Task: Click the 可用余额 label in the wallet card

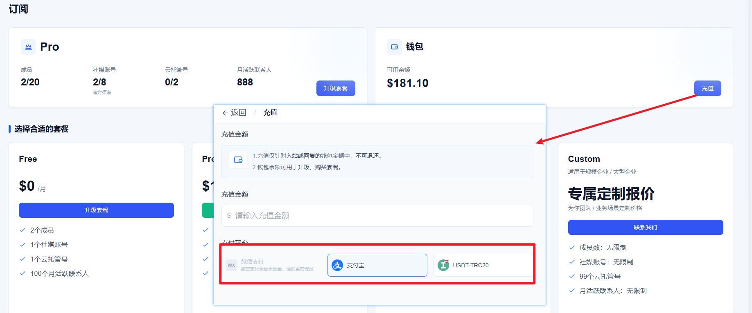Action: point(398,70)
